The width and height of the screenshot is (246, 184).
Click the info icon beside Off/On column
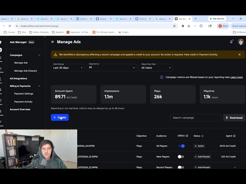point(187,136)
